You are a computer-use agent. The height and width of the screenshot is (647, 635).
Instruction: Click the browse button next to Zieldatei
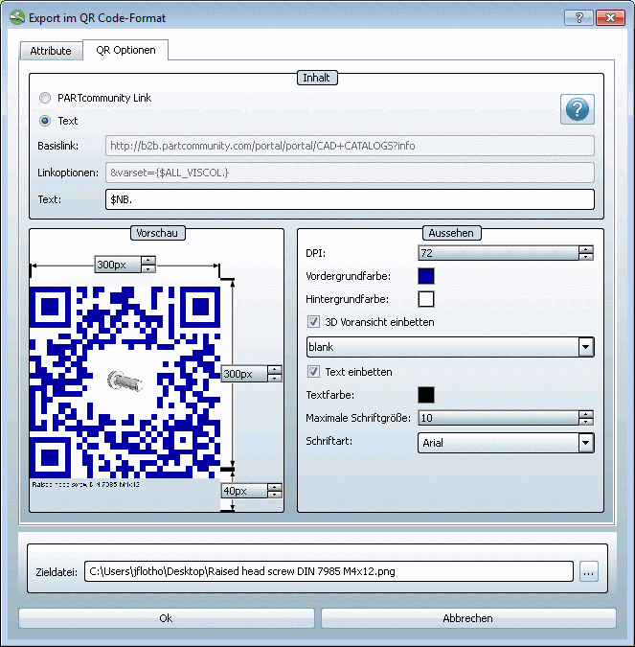click(589, 571)
